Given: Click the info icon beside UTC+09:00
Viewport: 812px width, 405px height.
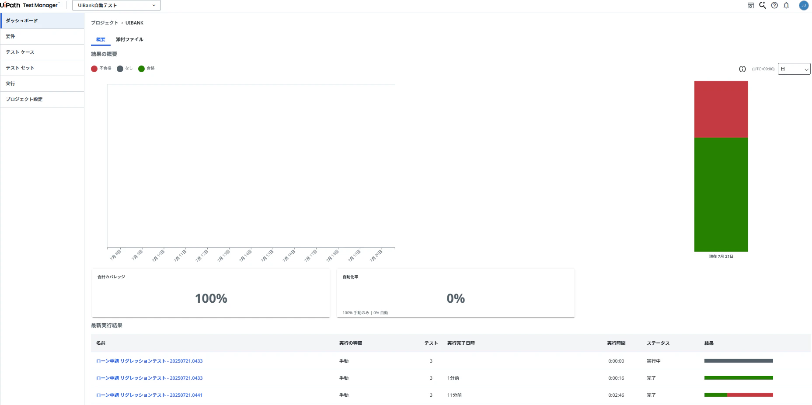Looking at the screenshot, I should pos(742,69).
